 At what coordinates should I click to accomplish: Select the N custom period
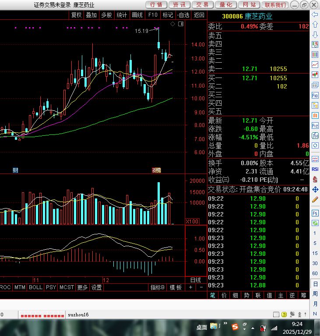pyautogui.click(x=315, y=314)
